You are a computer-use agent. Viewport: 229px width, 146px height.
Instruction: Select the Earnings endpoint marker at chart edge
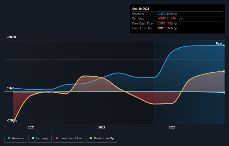pyautogui.click(x=224, y=93)
